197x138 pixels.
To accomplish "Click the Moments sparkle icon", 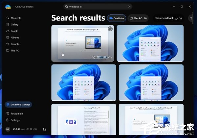I will [8, 18].
